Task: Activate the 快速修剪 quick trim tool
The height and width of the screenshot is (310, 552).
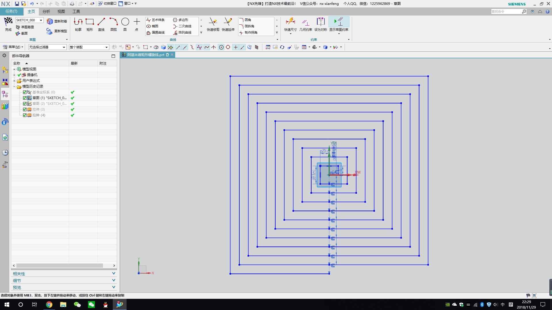Action: pyautogui.click(x=213, y=24)
